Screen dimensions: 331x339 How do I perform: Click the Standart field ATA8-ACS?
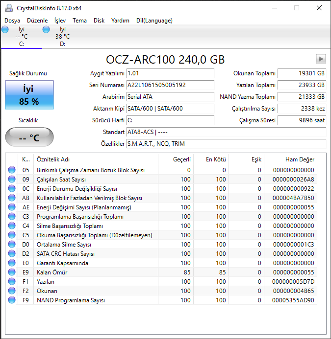[x=226, y=132]
